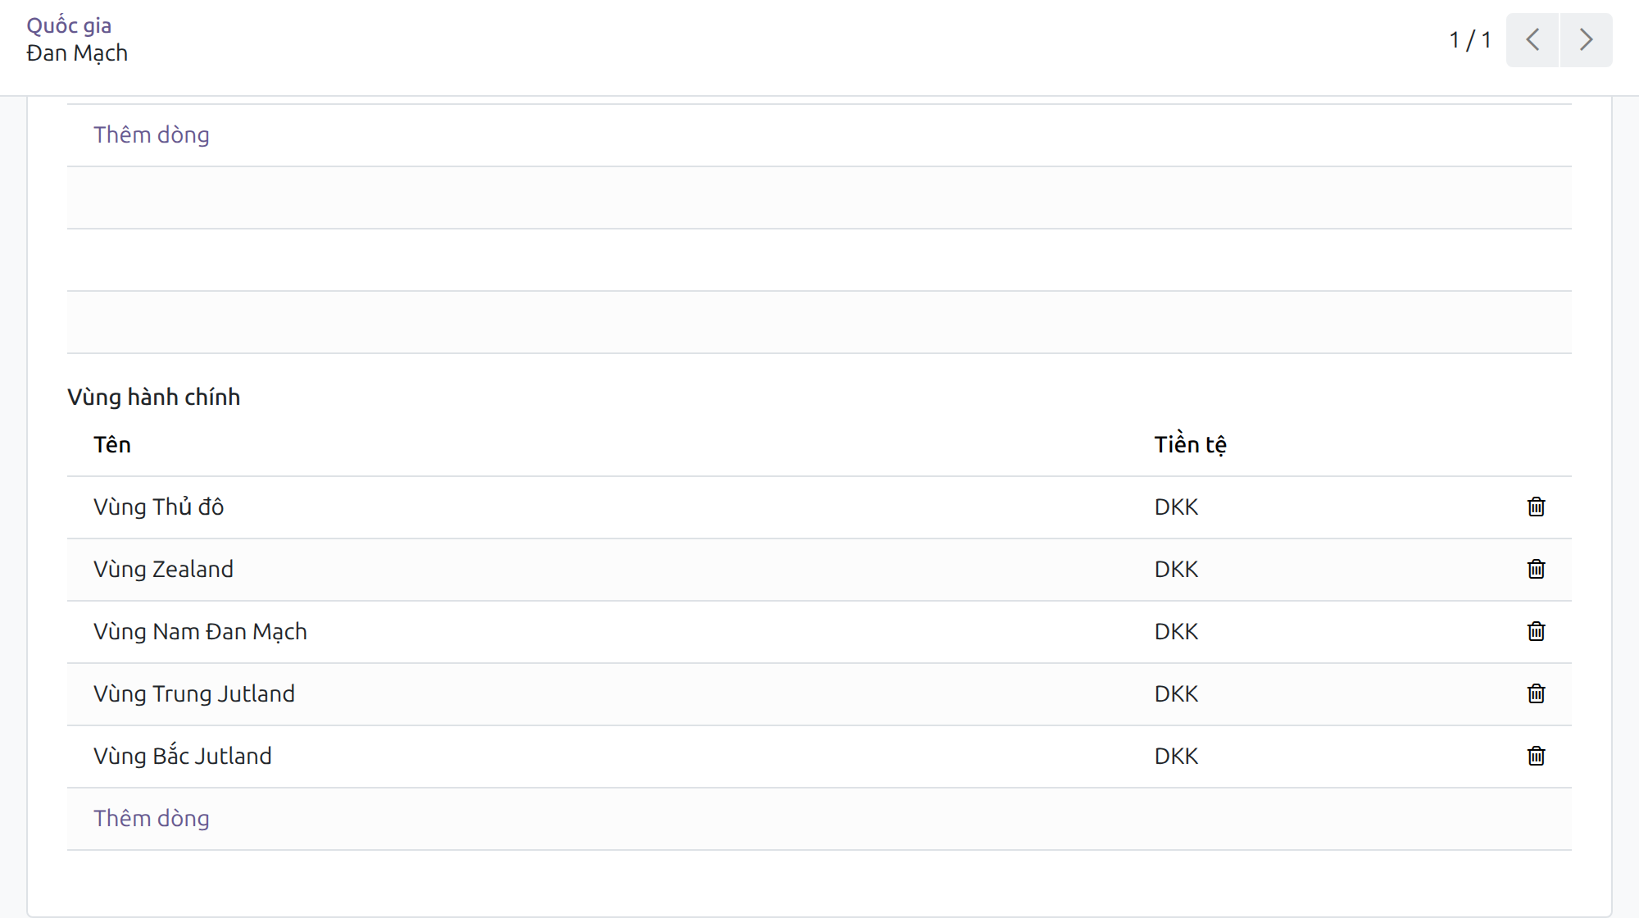This screenshot has height=918, width=1639.
Task: Go to previous record arrow
Action: click(1532, 40)
